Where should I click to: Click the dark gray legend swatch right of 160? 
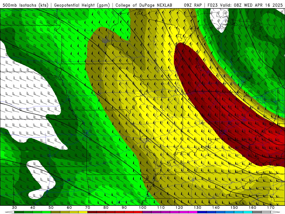pyautogui.click(x=257, y=212)
